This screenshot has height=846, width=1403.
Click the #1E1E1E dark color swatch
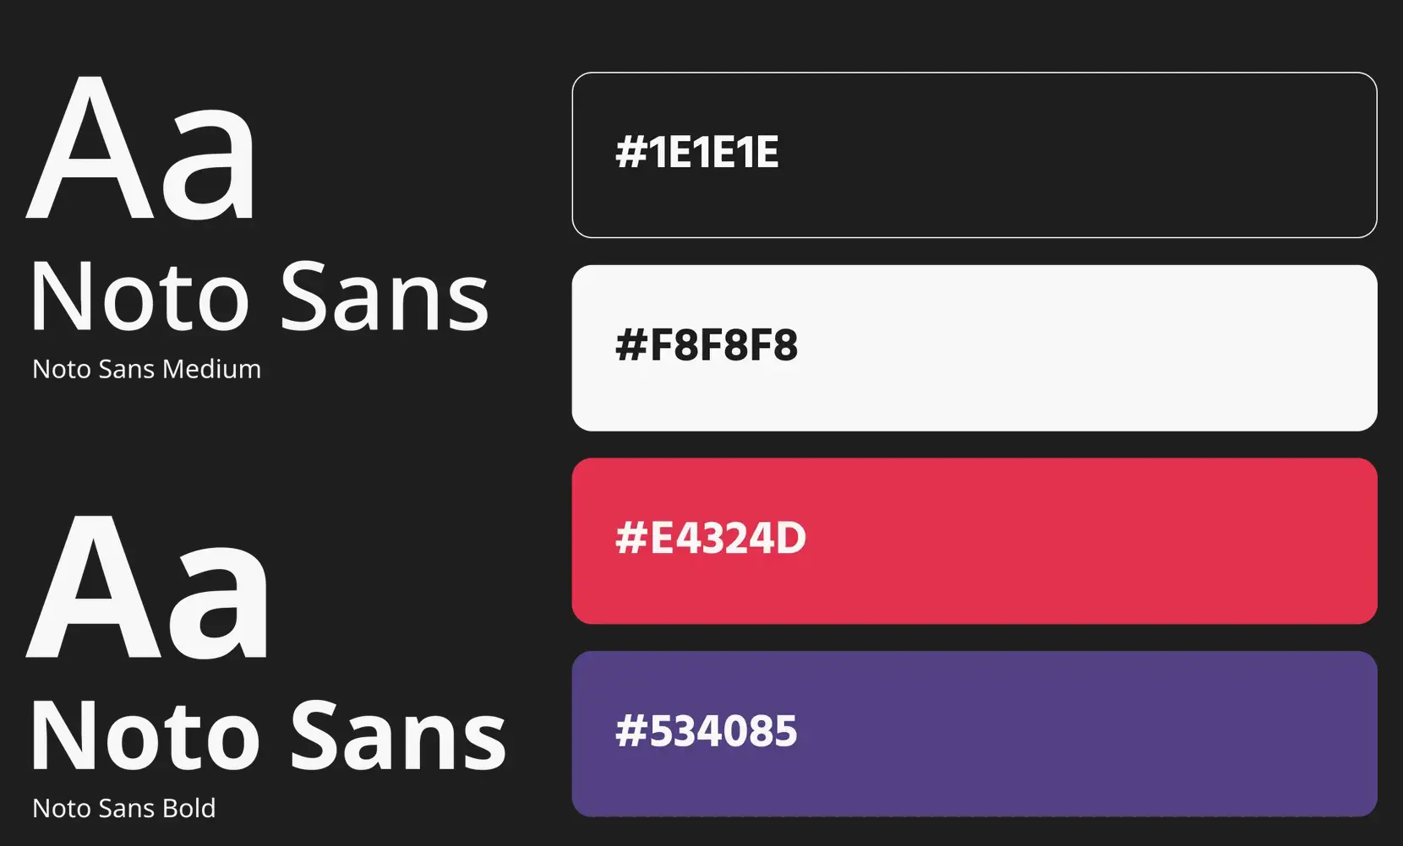[x=974, y=155]
